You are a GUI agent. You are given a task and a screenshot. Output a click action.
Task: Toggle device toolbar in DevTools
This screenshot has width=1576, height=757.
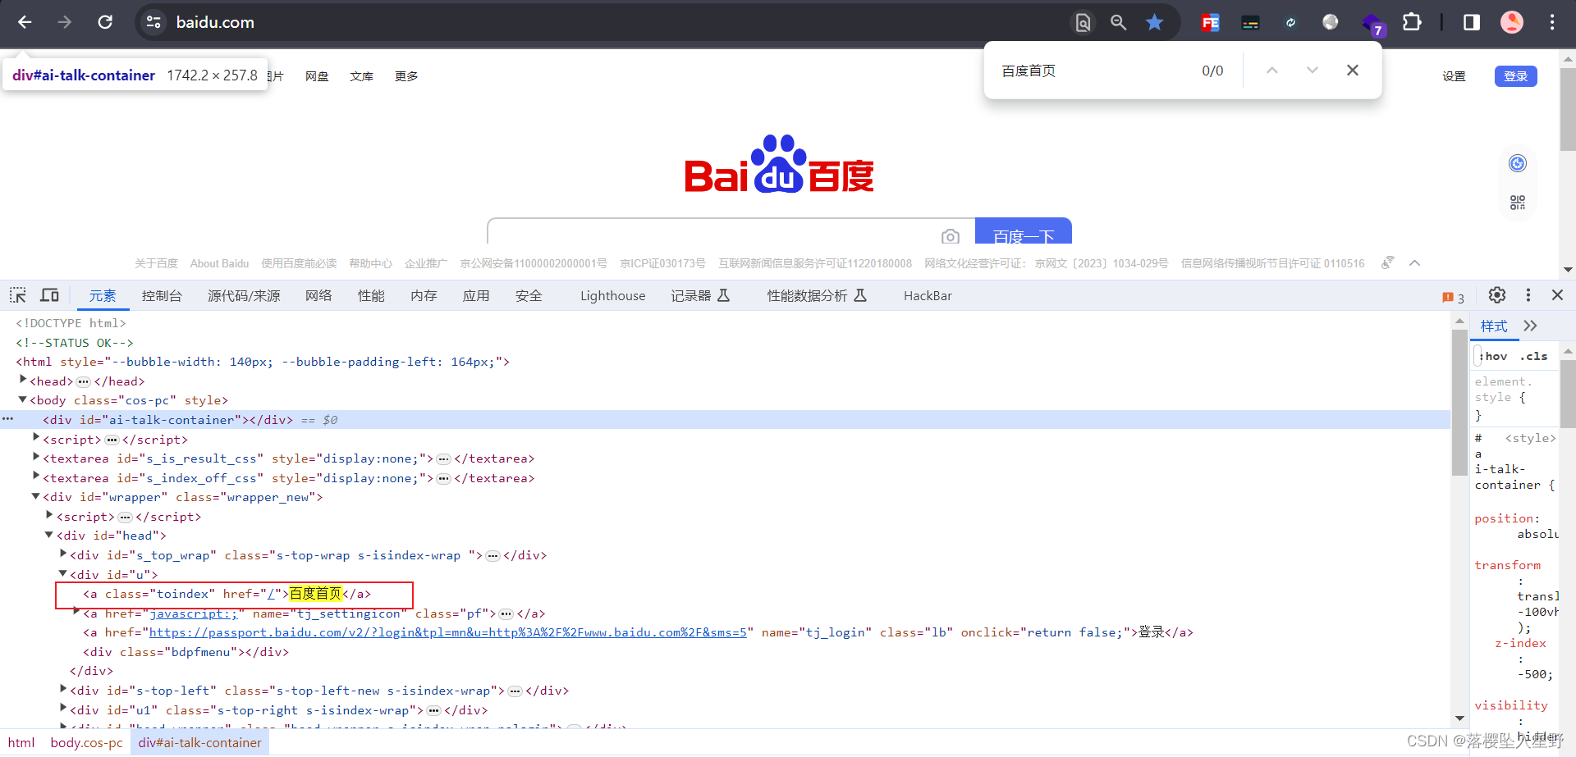[x=50, y=295]
